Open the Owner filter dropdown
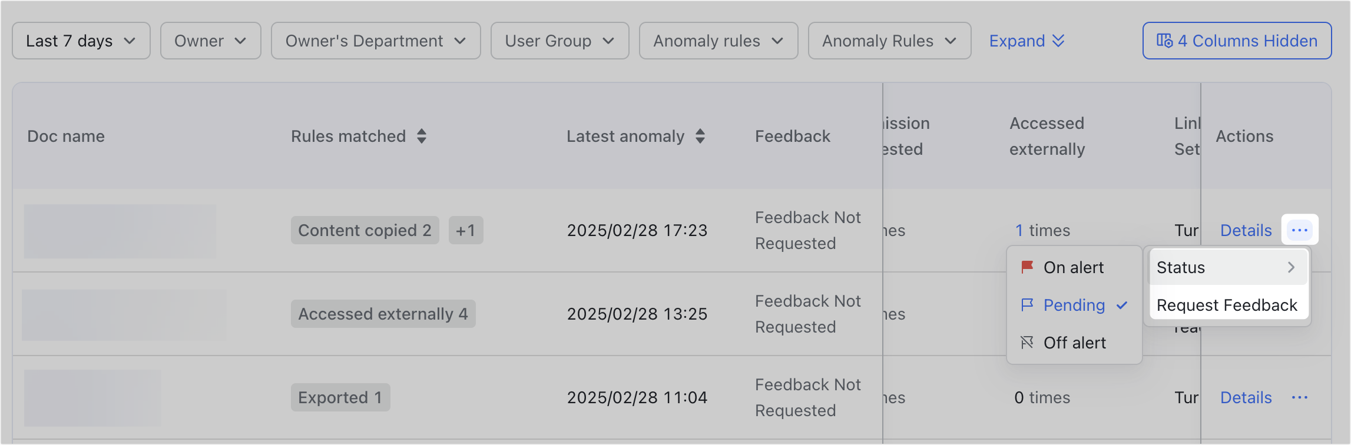1351x445 pixels. (210, 41)
